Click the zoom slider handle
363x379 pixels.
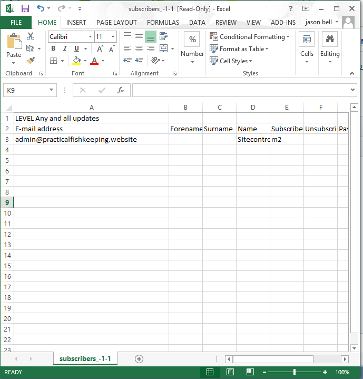(x=296, y=372)
